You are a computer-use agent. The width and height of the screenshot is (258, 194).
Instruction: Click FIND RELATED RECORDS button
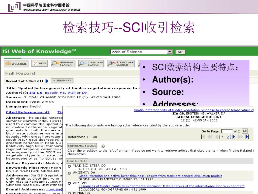[82, 146]
